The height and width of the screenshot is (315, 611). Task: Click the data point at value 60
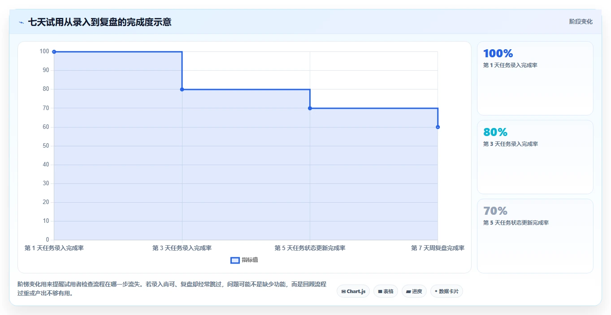pyautogui.click(x=438, y=127)
